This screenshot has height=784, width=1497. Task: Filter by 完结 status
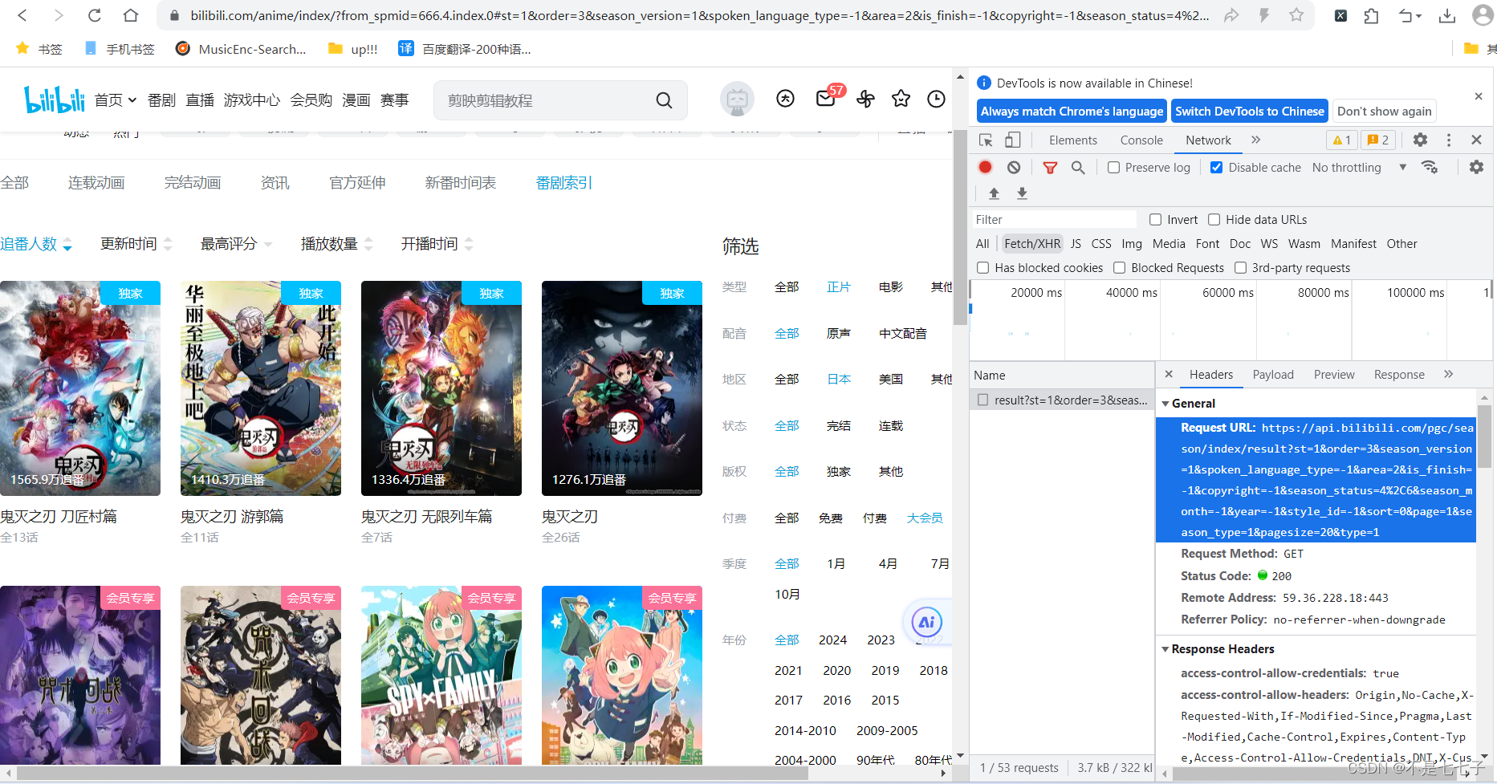coord(839,426)
